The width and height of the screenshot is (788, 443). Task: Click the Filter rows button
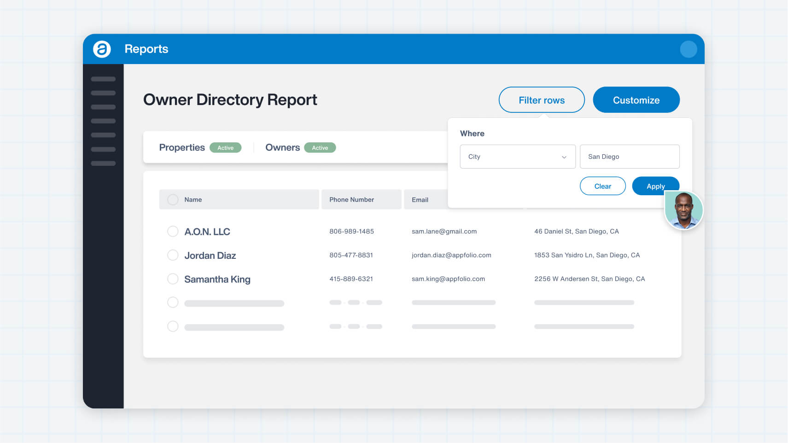[x=542, y=99]
